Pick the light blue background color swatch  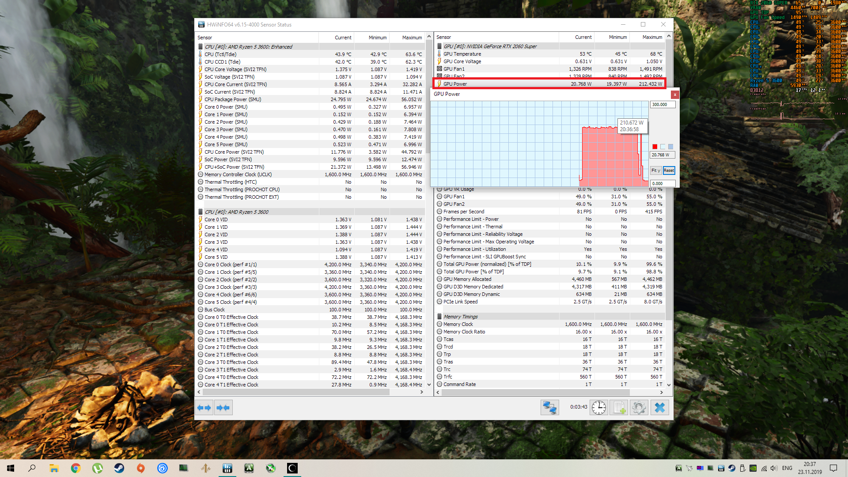662,147
